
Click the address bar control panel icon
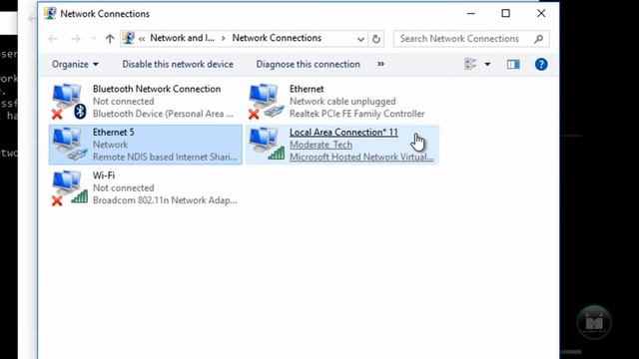click(x=129, y=38)
